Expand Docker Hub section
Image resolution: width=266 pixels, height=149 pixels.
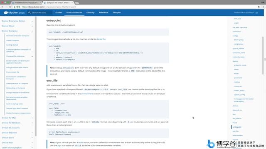32,143
